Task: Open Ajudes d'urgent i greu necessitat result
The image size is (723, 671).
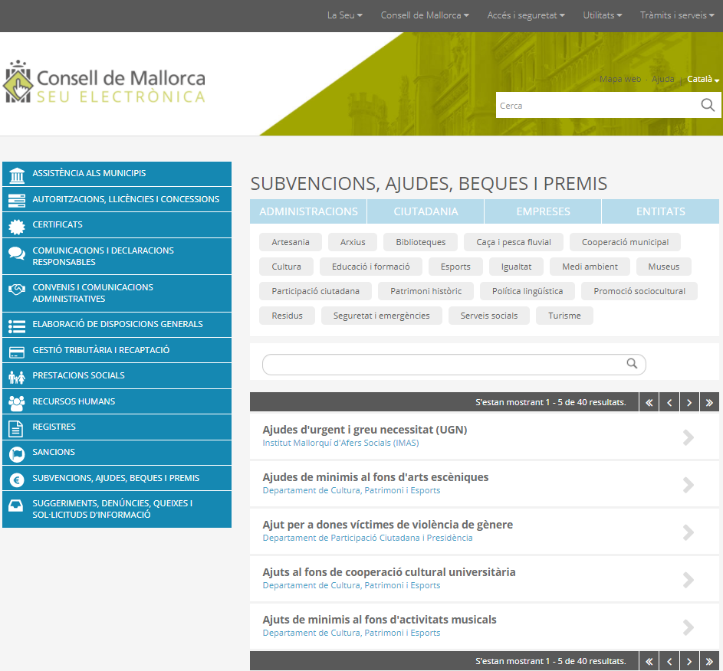Action: coord(364,430)
